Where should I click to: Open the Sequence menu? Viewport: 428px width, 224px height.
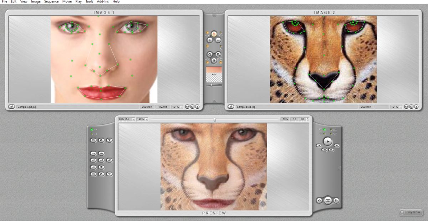point(51,2)
